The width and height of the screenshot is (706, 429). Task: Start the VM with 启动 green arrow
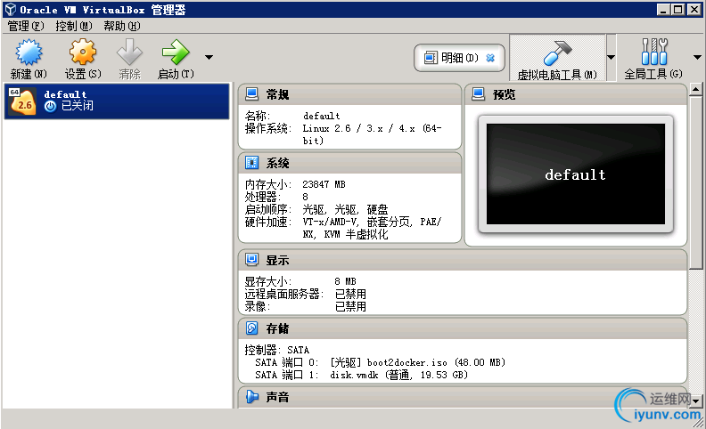176,53
